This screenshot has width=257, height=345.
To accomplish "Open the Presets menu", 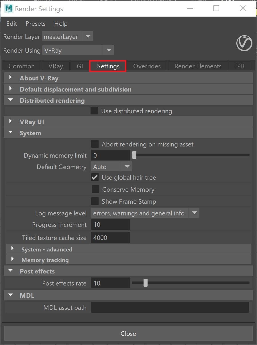I will (x=36, y=24).
